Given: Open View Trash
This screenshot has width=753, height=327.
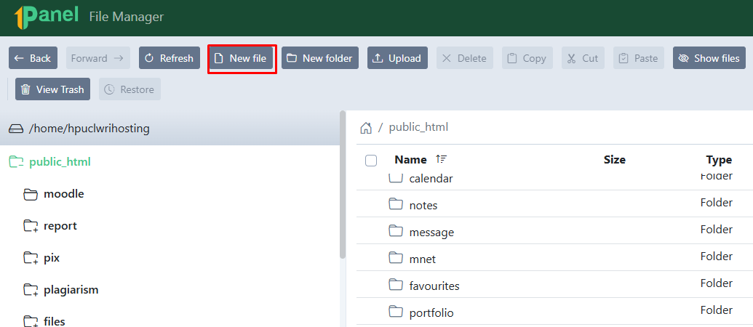Looking at the screenshot, I should click(53, 89).
